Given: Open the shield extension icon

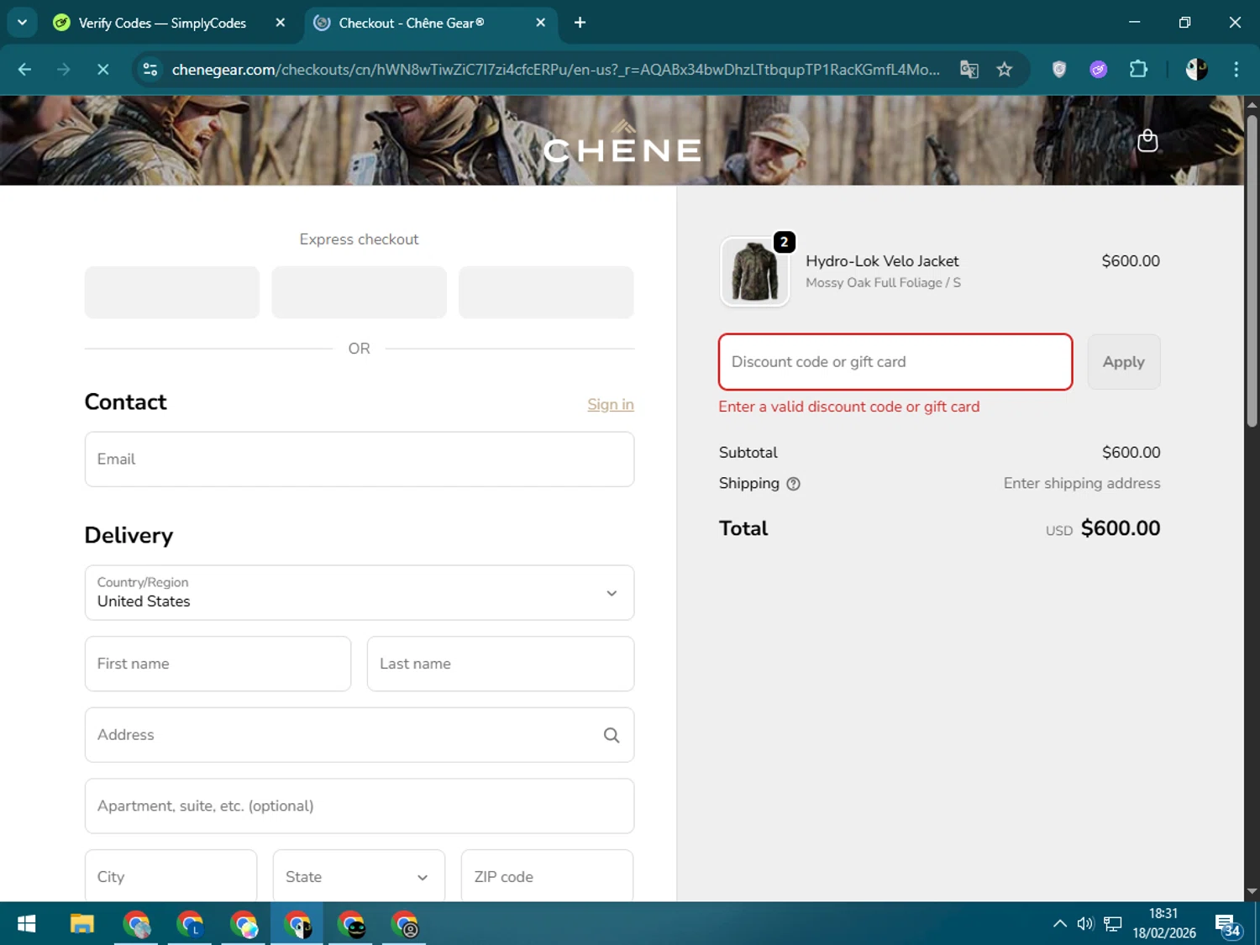Looking at the screenshot, I should [1059, 70].
